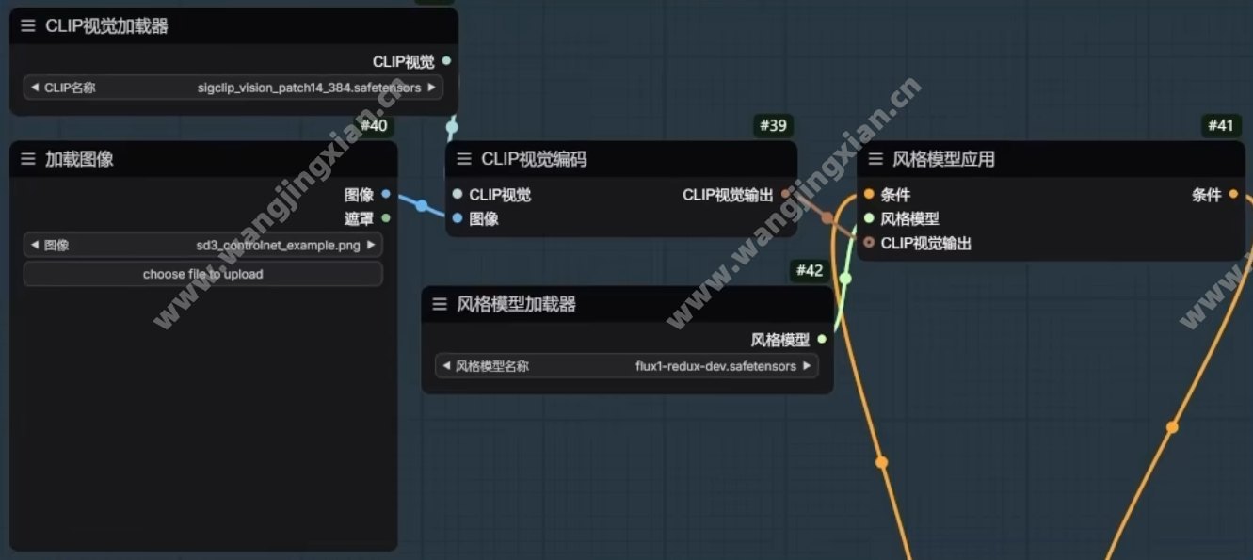Click 条件 output port on 风格模型应用
The width and height of the screenshot is (1253, 560).
point(1233,195)
